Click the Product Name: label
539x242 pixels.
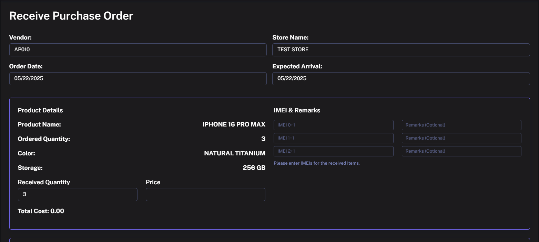pyautogui.click(x=39, y=124)
